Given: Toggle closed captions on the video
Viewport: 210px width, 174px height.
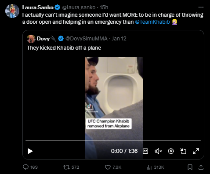Looking at the screenshot, I should 145,151.
